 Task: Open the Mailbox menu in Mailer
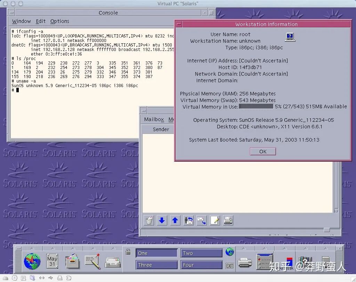pos(154,119)
